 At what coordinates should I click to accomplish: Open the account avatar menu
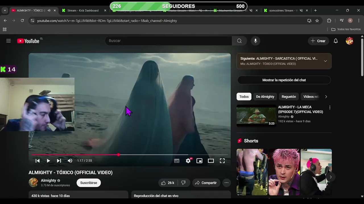[x=349, y=41]
